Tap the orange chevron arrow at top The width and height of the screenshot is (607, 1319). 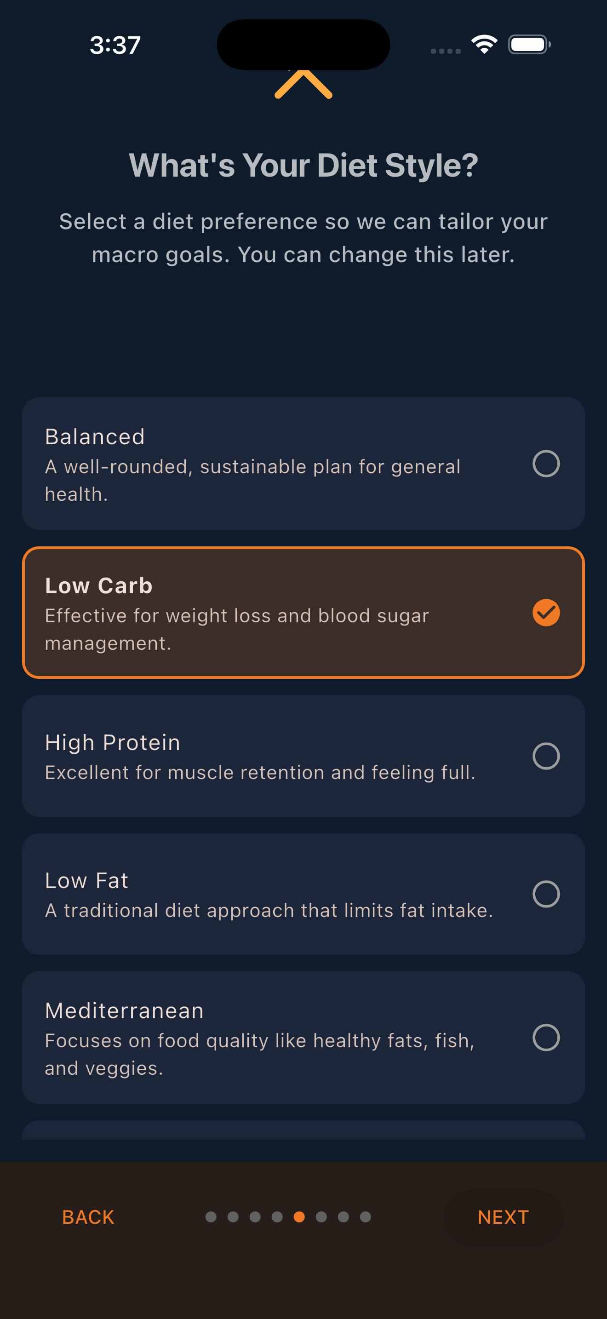[x=303, y=85]
